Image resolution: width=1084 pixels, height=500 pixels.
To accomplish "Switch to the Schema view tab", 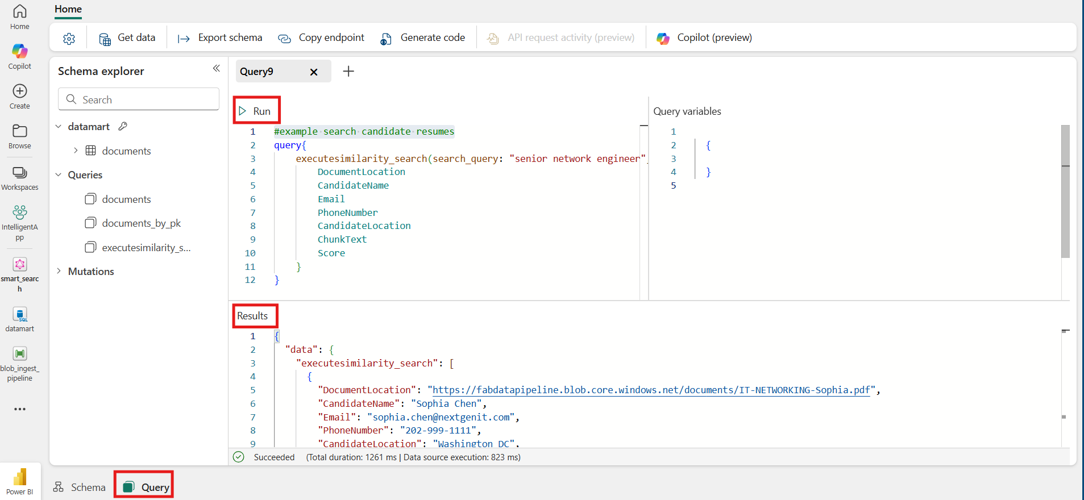I will [80, 487].
